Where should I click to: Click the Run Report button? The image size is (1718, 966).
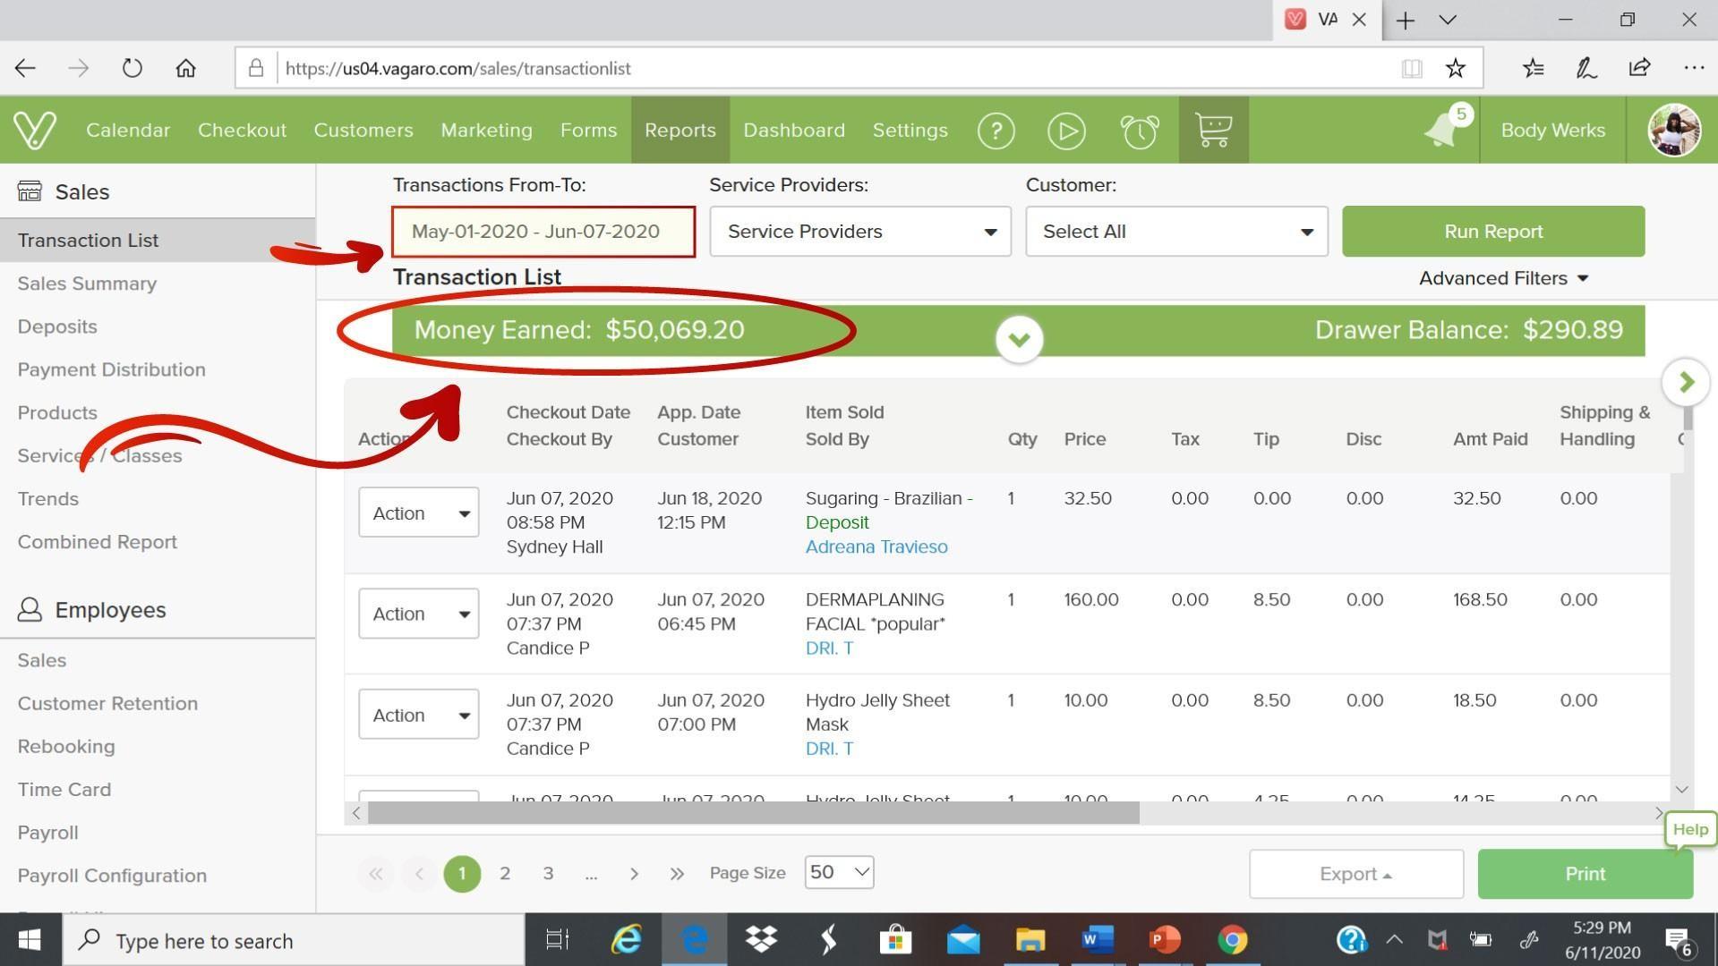(x=1493, y=232)
